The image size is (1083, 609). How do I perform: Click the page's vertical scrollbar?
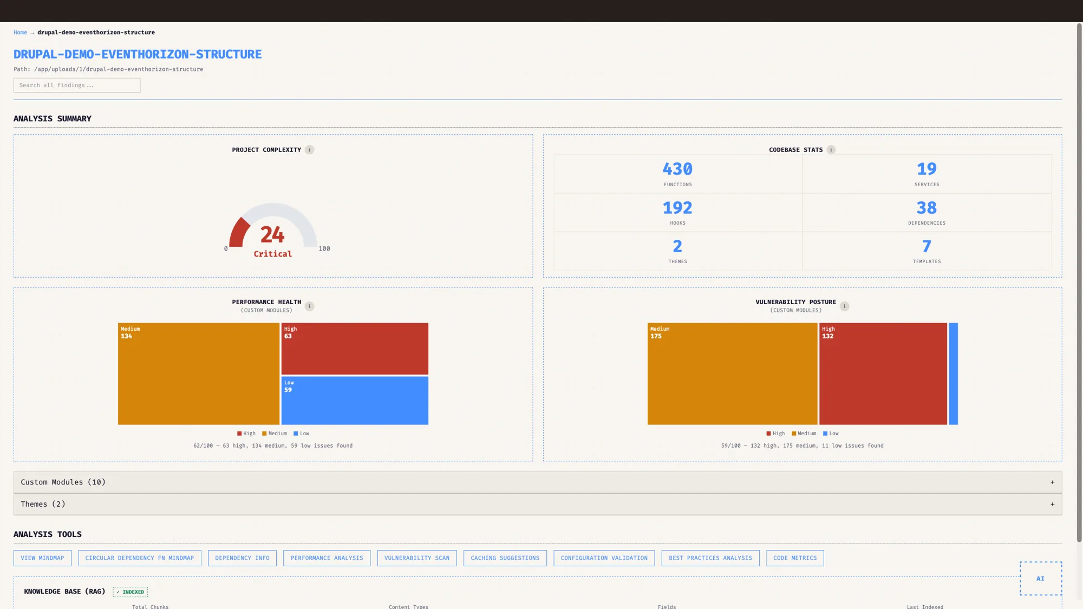tap(1079, 281)
